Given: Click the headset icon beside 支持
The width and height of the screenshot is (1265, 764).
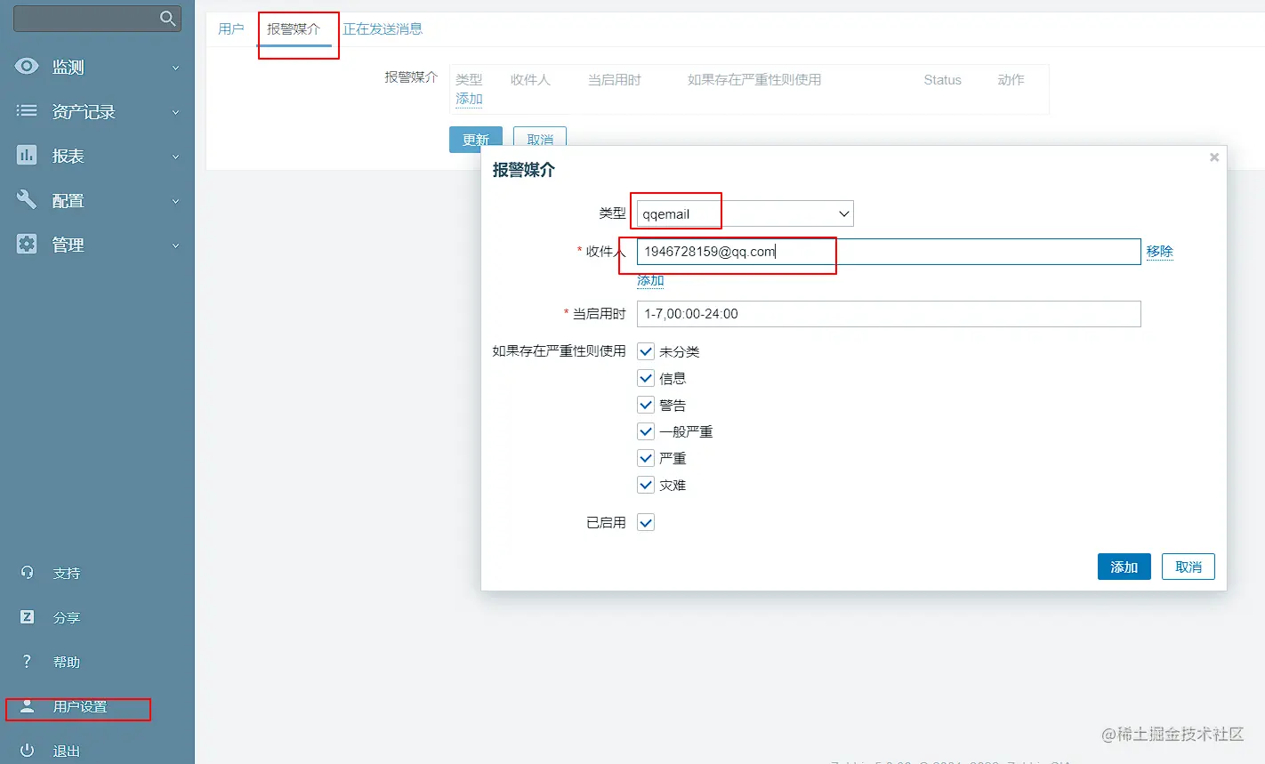Looking at the screenshot, I should [x=27, y=573].
